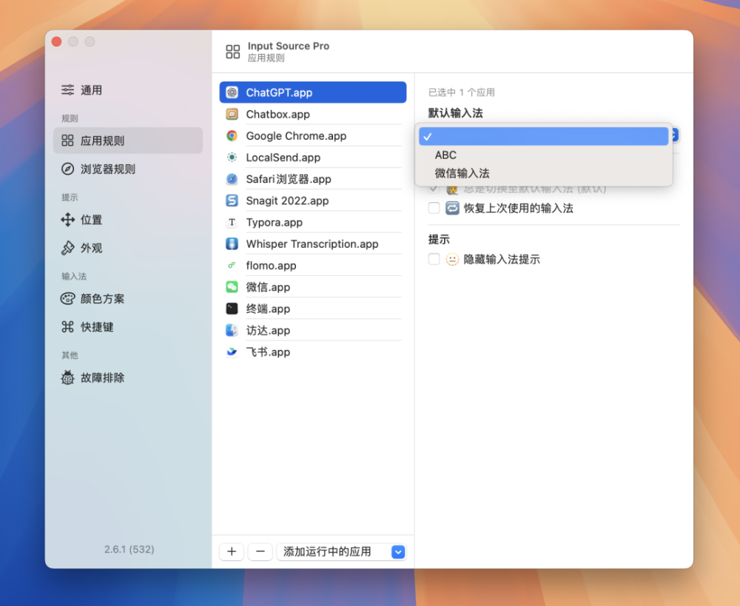Click the 添加运行中的应用 popup button label

pos(326,551)
